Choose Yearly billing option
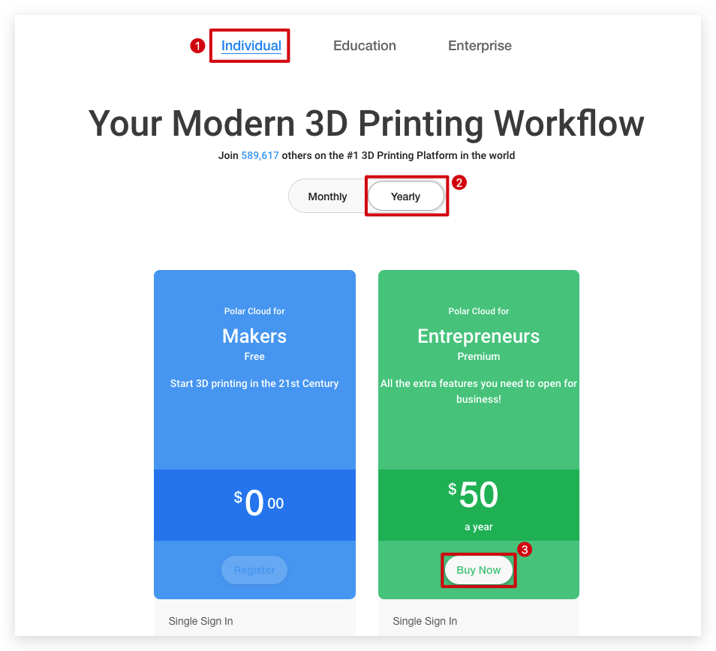 pos(405,196)
